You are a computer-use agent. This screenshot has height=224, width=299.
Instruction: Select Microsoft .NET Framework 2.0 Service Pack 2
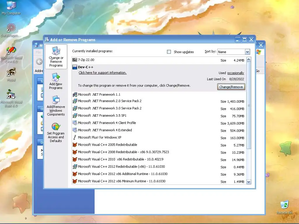(x=159, y=101)
